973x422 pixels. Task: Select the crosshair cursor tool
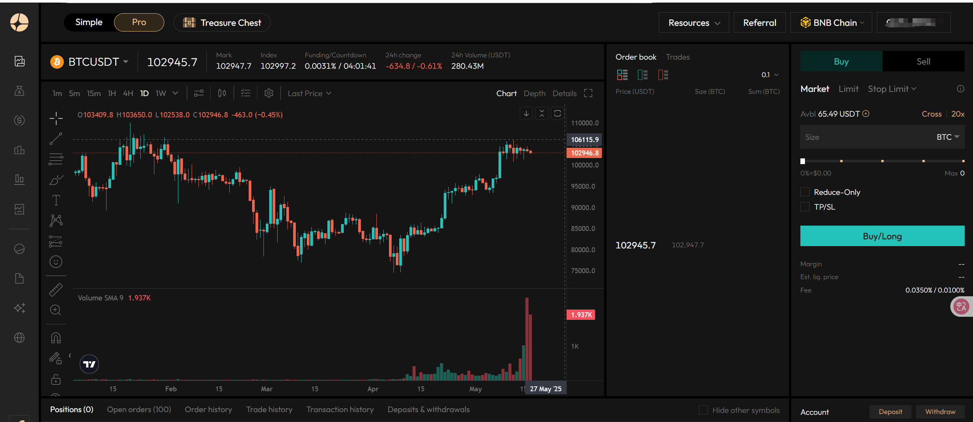[56, 118]
